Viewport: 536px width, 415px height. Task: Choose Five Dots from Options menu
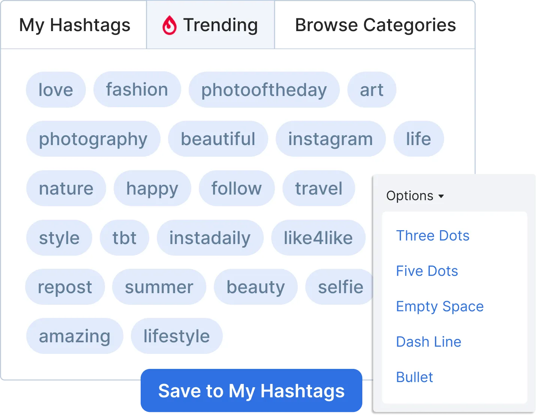(x=427, y=271)
